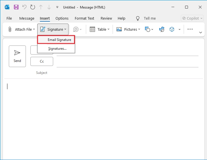Expand the Copilot dropdown chevron
This screenshot has height=160, width=207.
[201, 18]
